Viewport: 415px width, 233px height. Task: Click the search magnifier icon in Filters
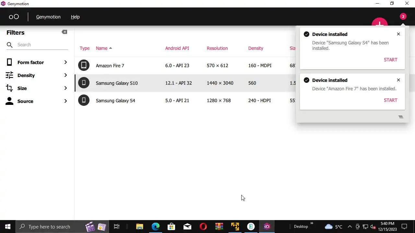(x=10, y=45)
